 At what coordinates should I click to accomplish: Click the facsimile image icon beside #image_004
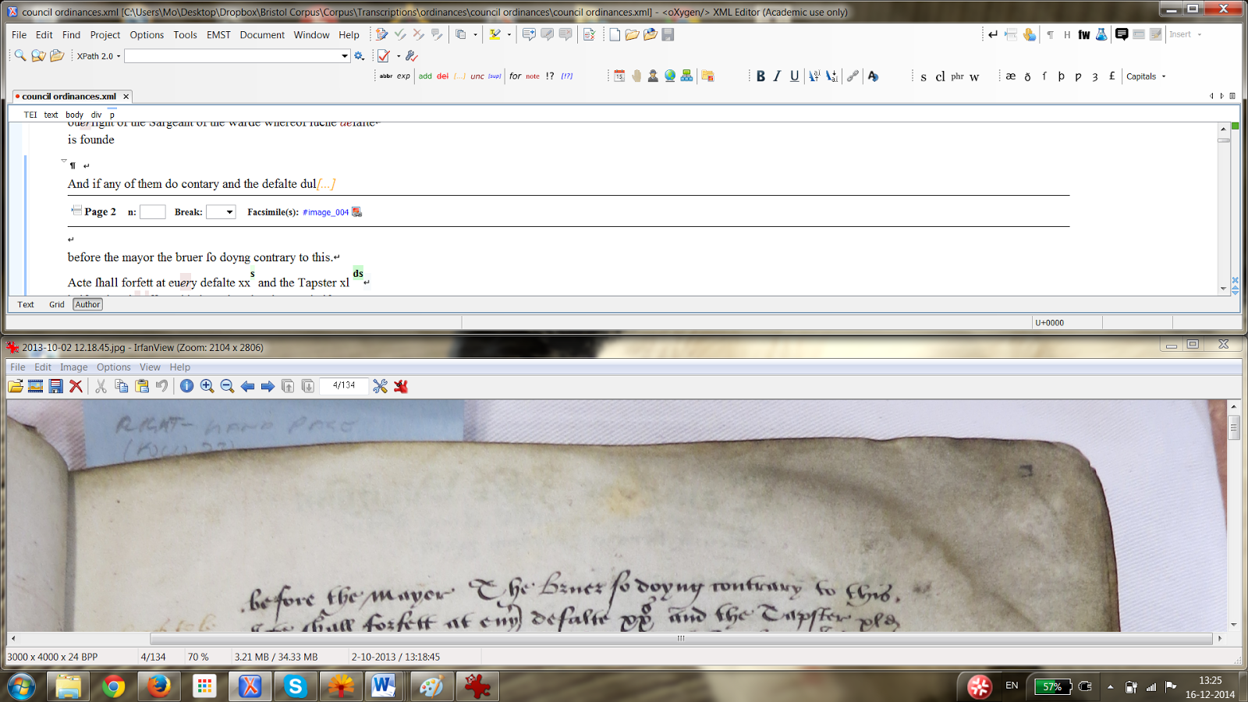click(356, 212)
